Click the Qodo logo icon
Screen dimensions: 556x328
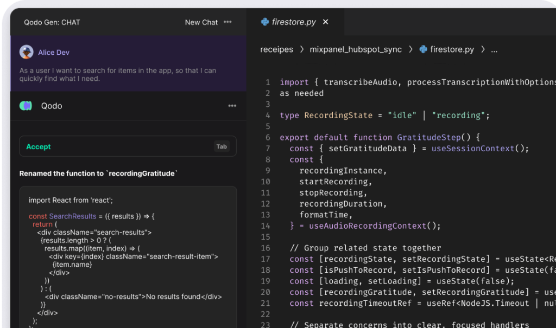pos(26,106)
